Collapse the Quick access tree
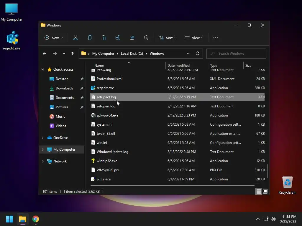 coord(42,69)
